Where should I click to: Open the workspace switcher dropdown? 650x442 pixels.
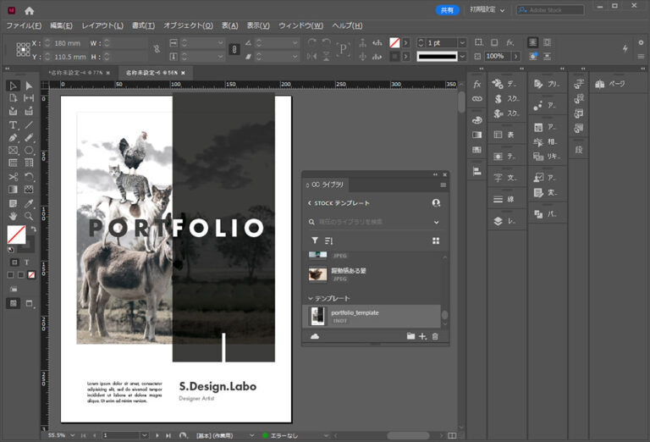[x=487, y=10]
